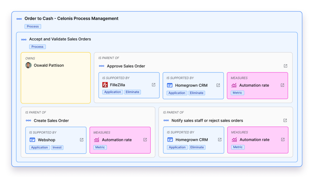Image resolution: width=314 pixels, height=177 pixels.
Task: Click the FilleZilla logo icon
Action: (x=105, y=85)
